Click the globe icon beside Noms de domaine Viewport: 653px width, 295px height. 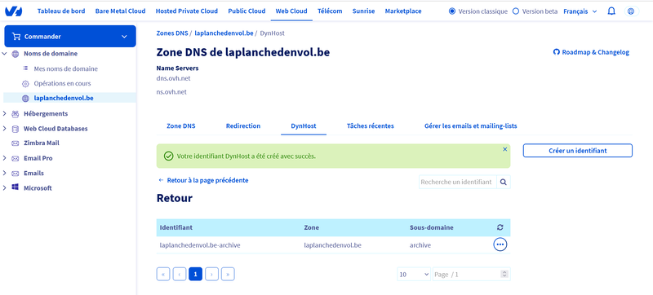[16, 54]
